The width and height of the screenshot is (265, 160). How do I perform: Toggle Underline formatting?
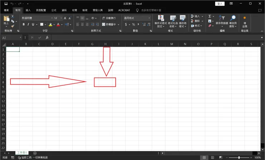(33, 24)
